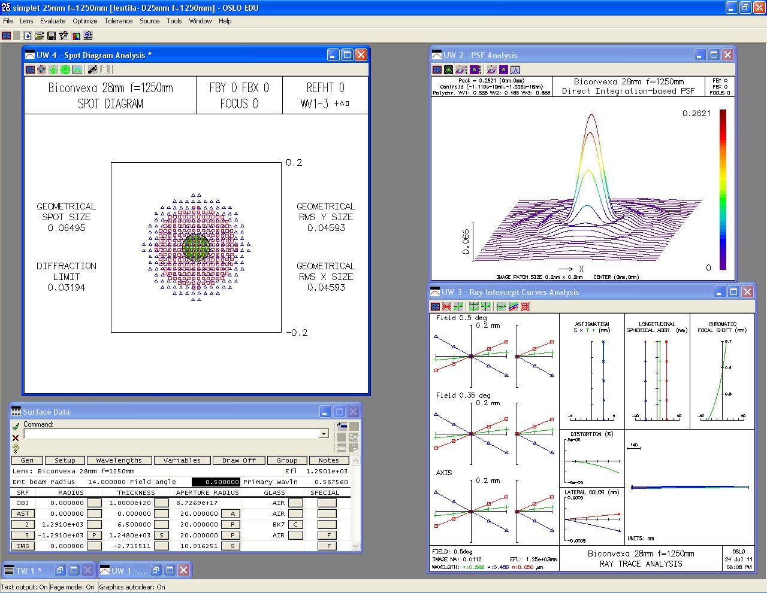Click the globe/Internet icon in main toolbar
The image size is (767, 593).
[88, 36]
